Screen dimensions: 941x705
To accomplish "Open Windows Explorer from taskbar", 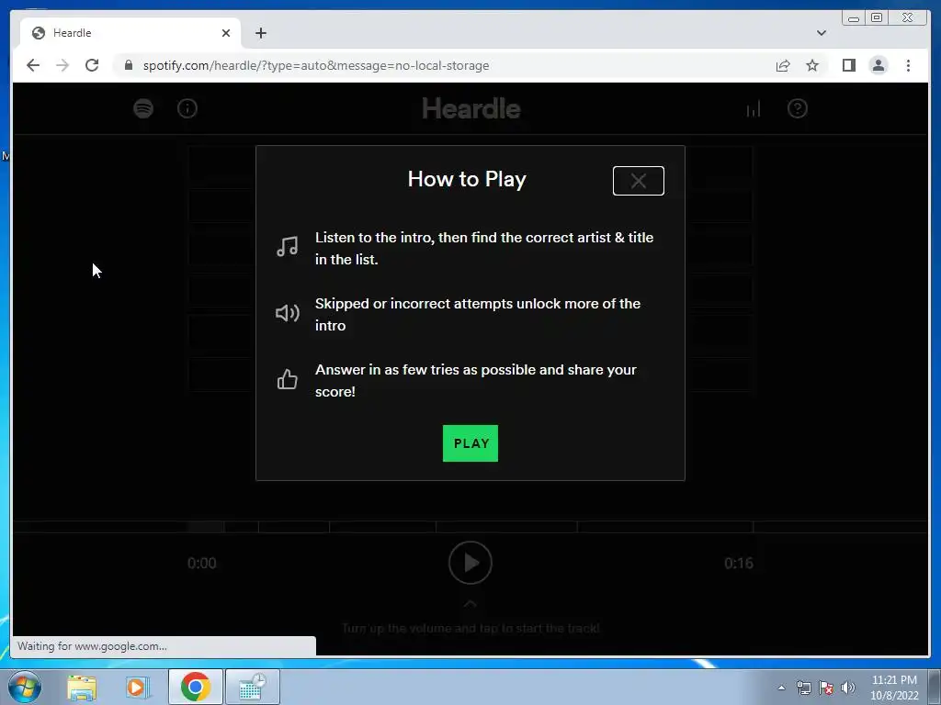I will [x=82, y=687].
